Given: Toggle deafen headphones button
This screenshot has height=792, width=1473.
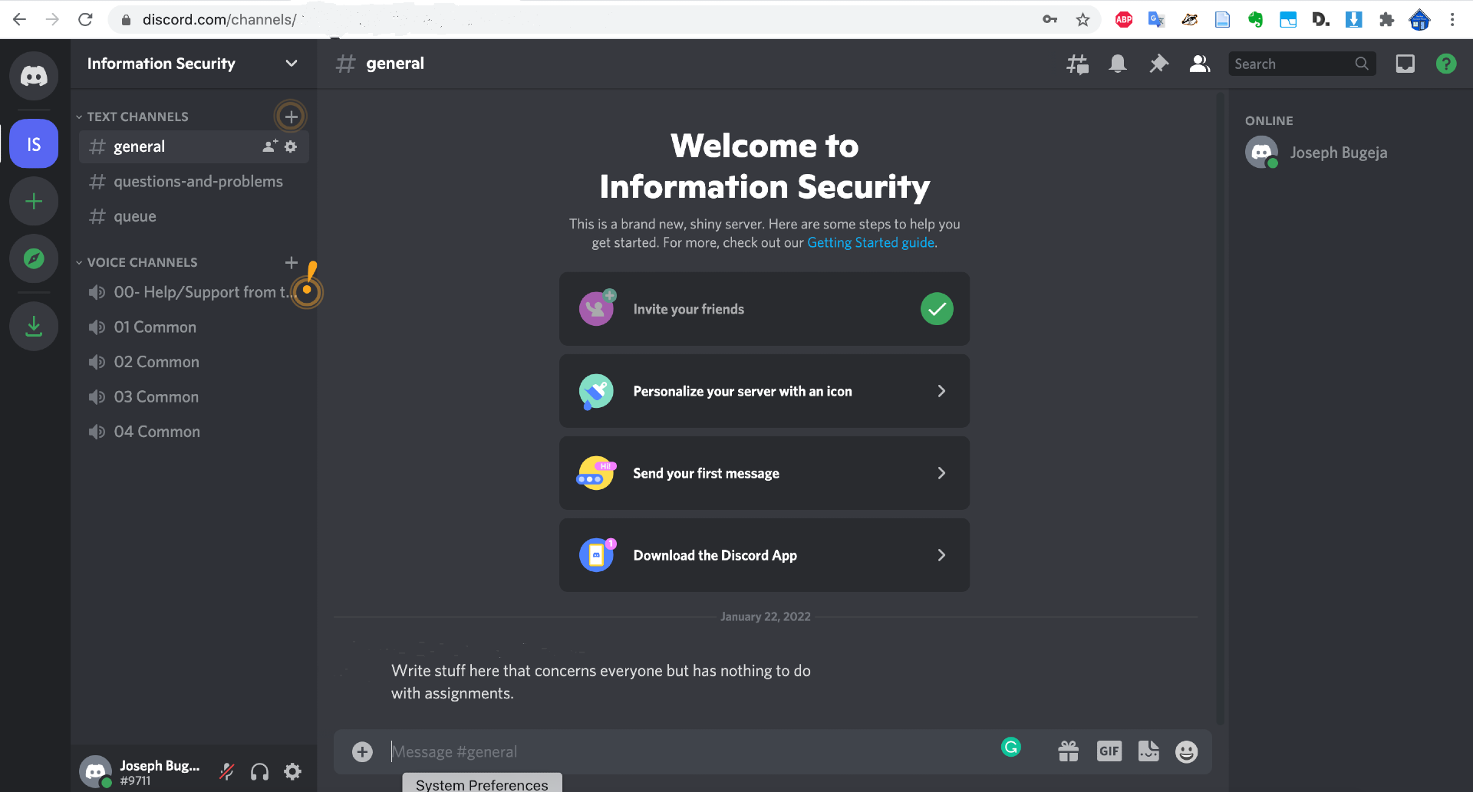Looking at the screenshot, I should [x=260, y=771].
